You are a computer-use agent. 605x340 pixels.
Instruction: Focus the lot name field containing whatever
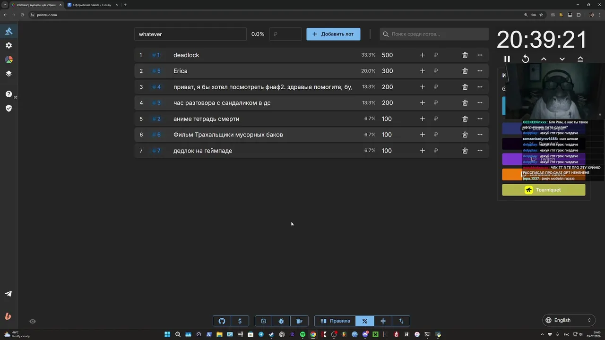[190, 34]
